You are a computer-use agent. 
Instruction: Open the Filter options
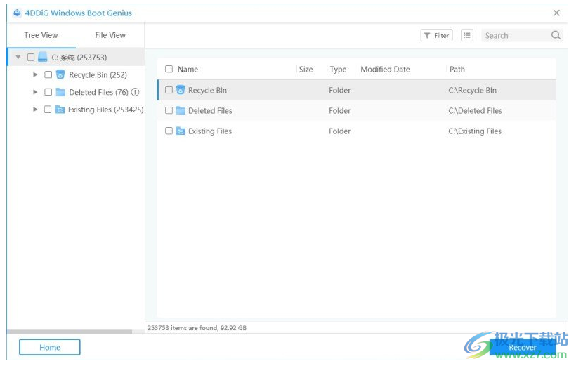[x=436, y=35]
